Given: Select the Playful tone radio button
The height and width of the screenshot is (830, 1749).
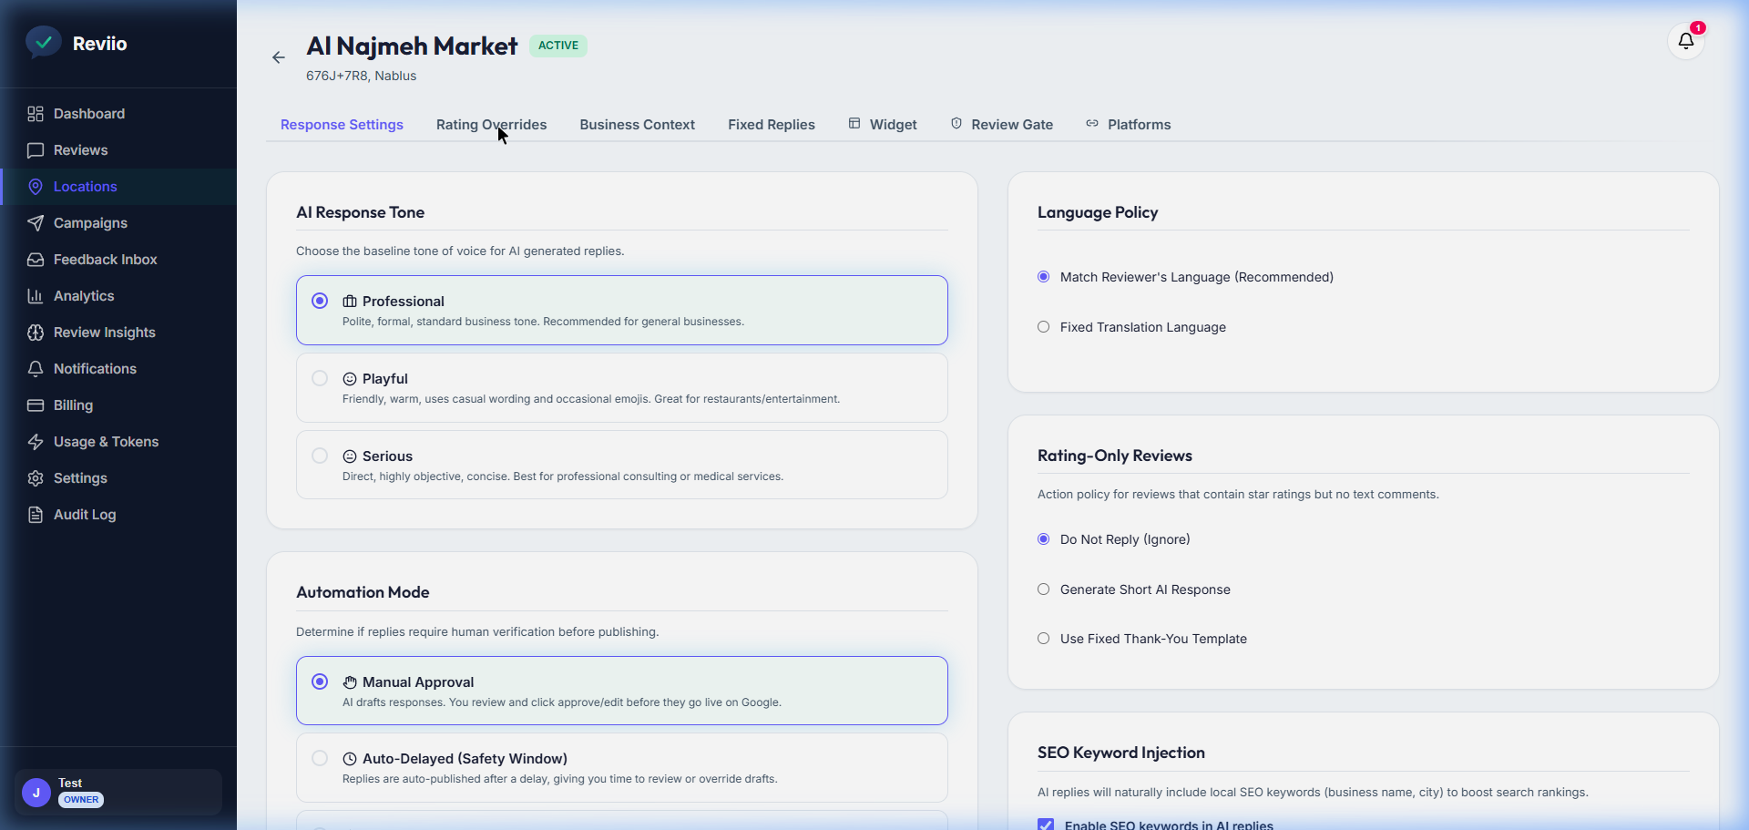Looking at the screenshot, I should click(x=320, y=378).
